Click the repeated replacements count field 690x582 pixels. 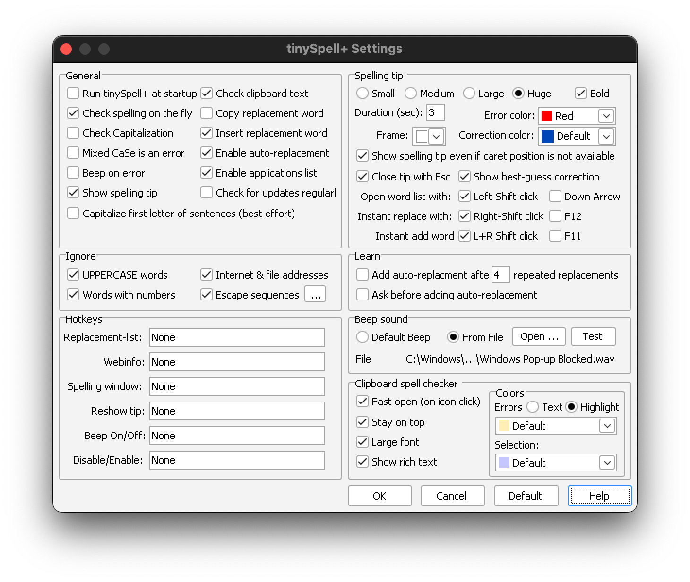coord(500,275)
